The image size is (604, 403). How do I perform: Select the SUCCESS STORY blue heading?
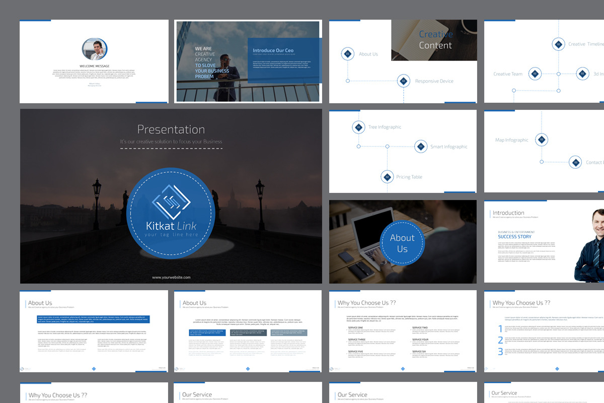pos(514,237)
